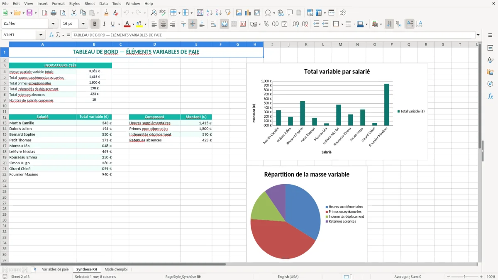Image resolution: width=498 pixels, height=280 pixels.
Task: Open Find and Replace
Action: (x=154, y=13)
